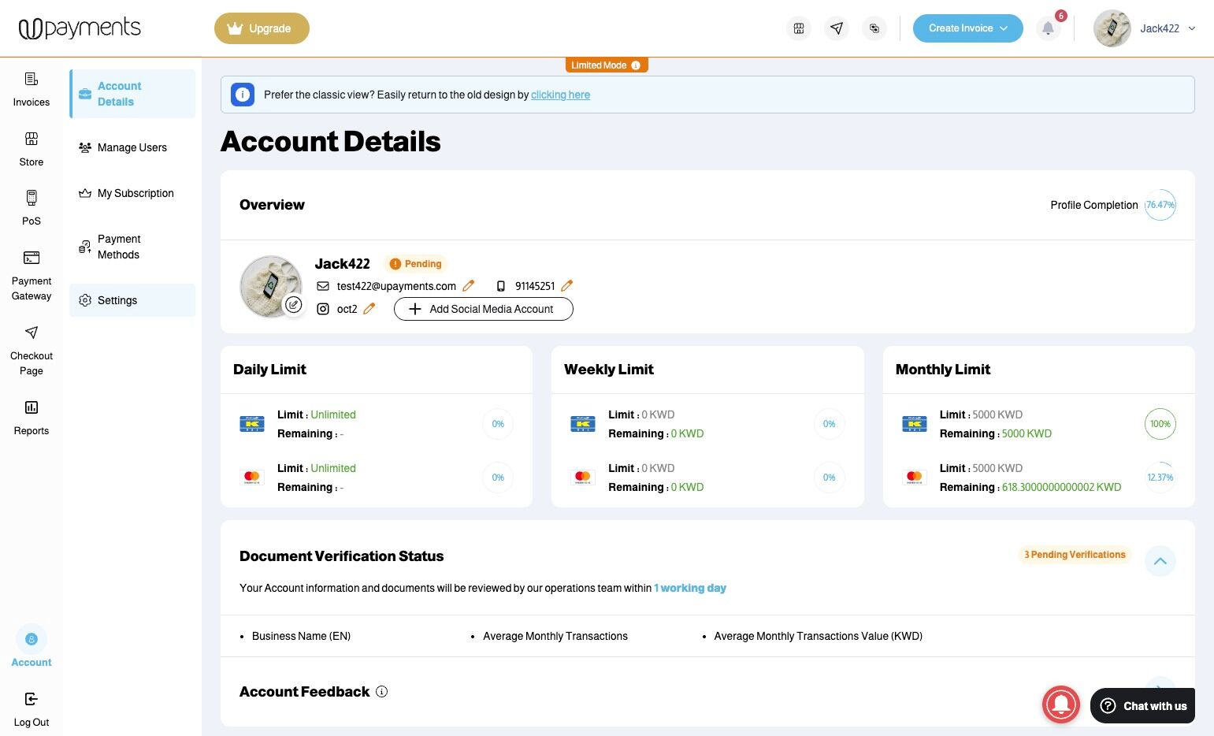Screen dimensions: 1214x736
Task: Open Payment Methods submenu item
Action: (x=132, y=247)
